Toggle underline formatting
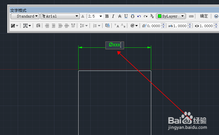This screenshot has width=219, height=135. [126, 16]
